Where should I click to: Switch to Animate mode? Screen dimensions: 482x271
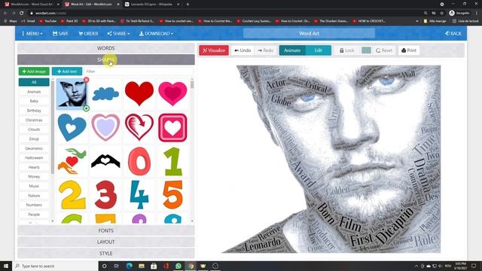292,50
